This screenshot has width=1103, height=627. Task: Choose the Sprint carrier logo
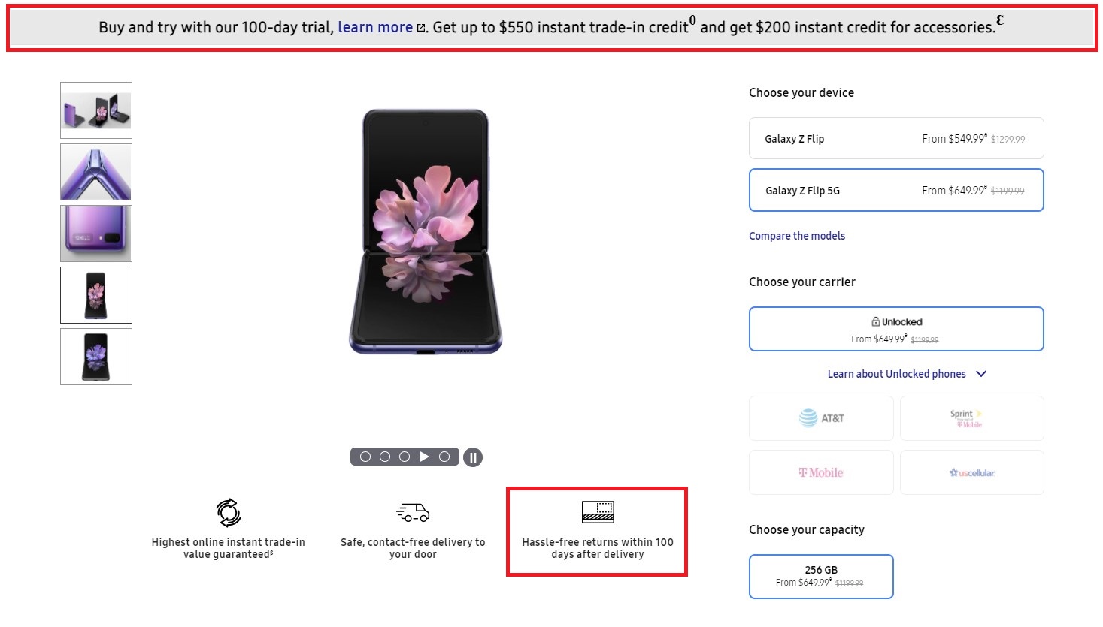(x=971, y=418)
